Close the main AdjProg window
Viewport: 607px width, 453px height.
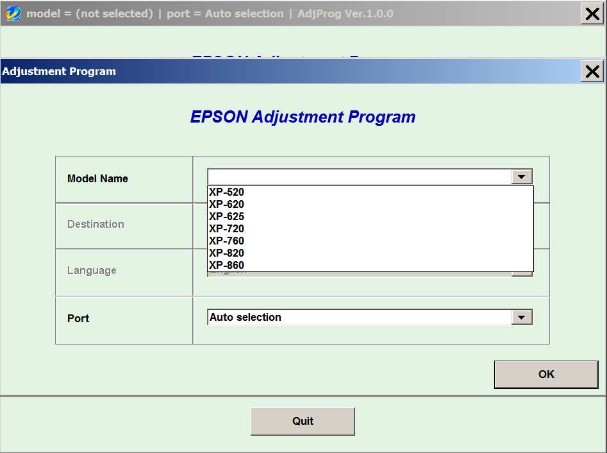592,13
